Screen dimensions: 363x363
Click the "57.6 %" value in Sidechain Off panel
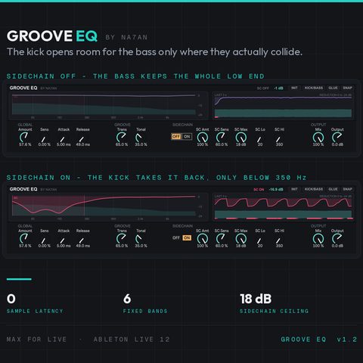pyautogui.click(x=25, y=144)
